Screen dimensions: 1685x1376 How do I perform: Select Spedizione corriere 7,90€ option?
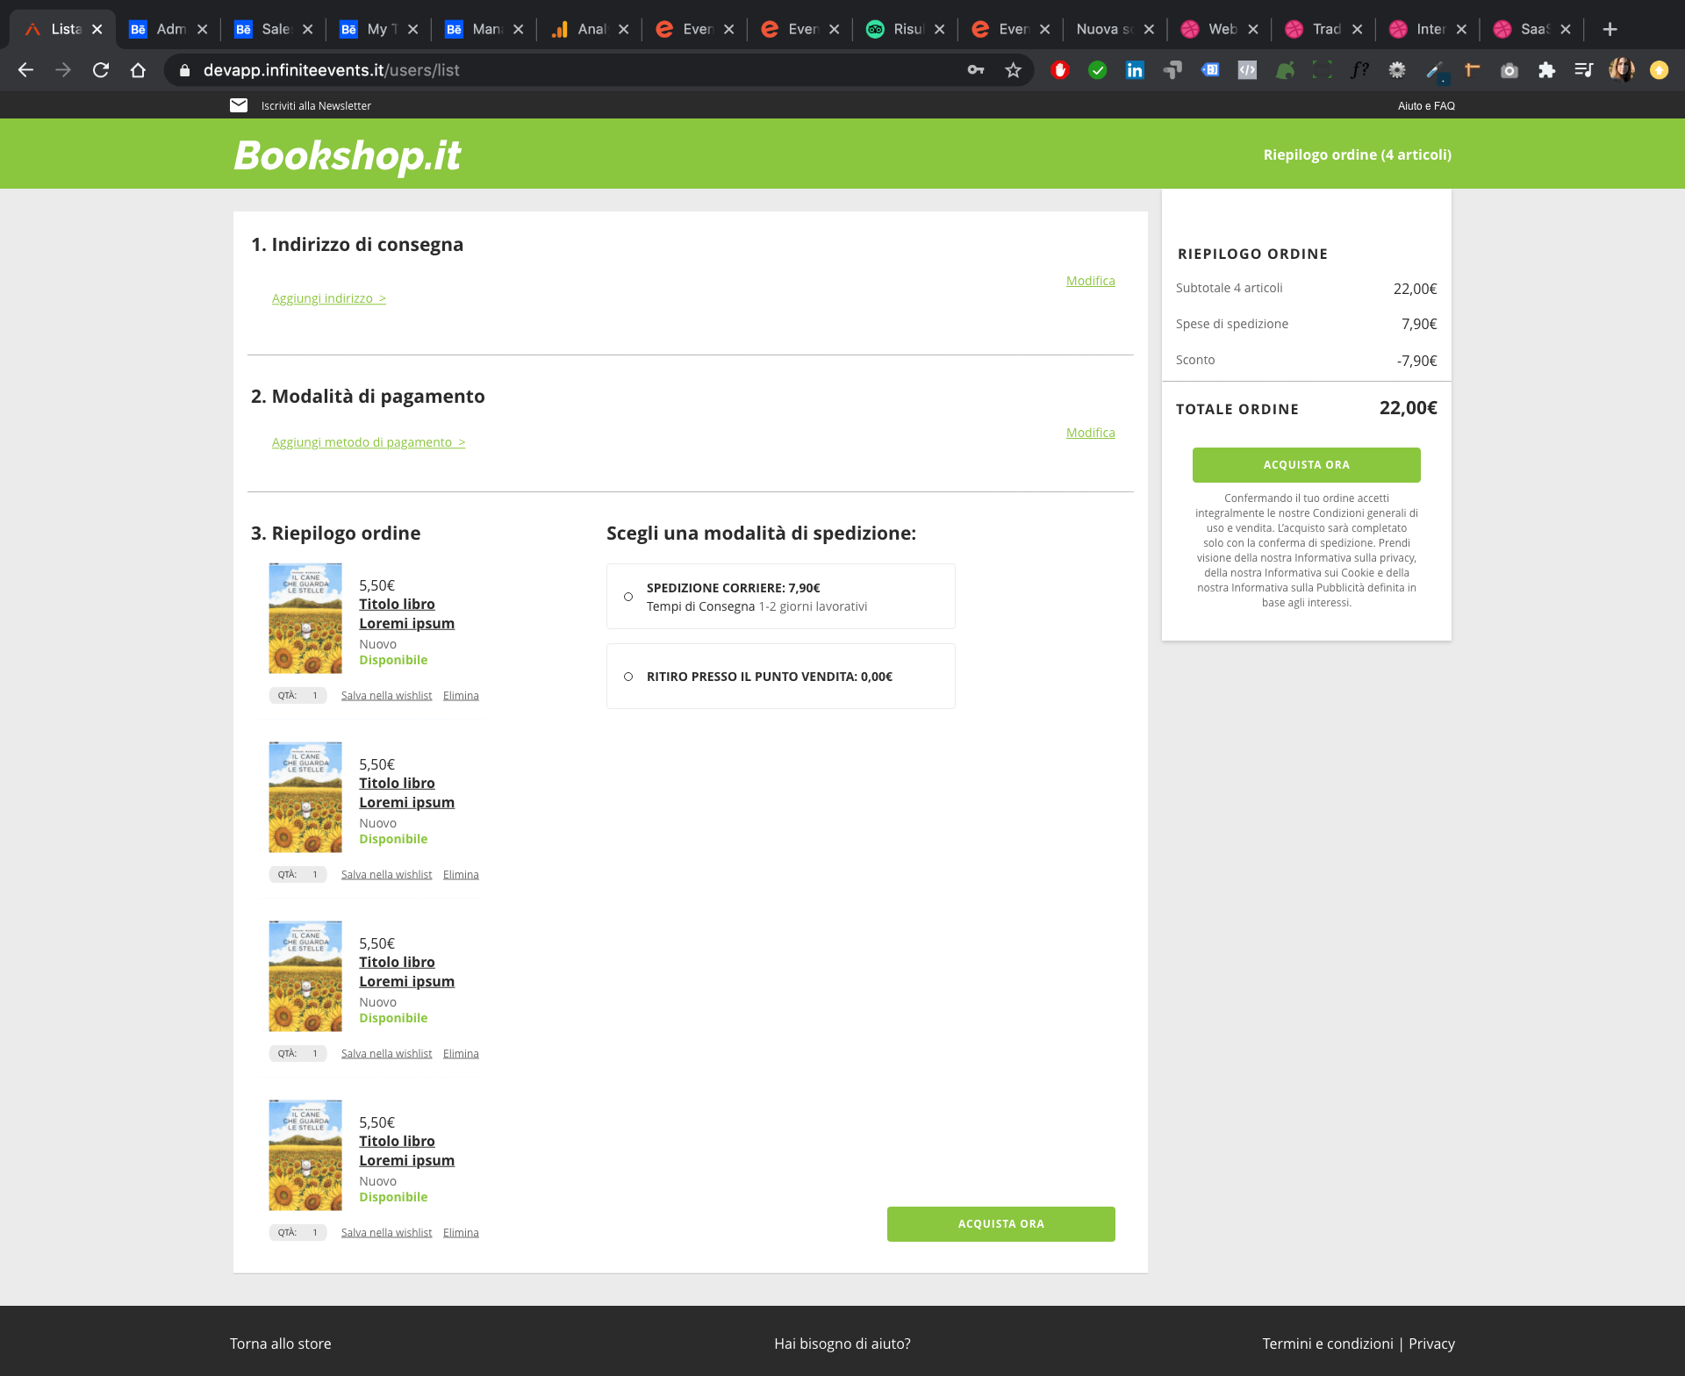[628, 597]
